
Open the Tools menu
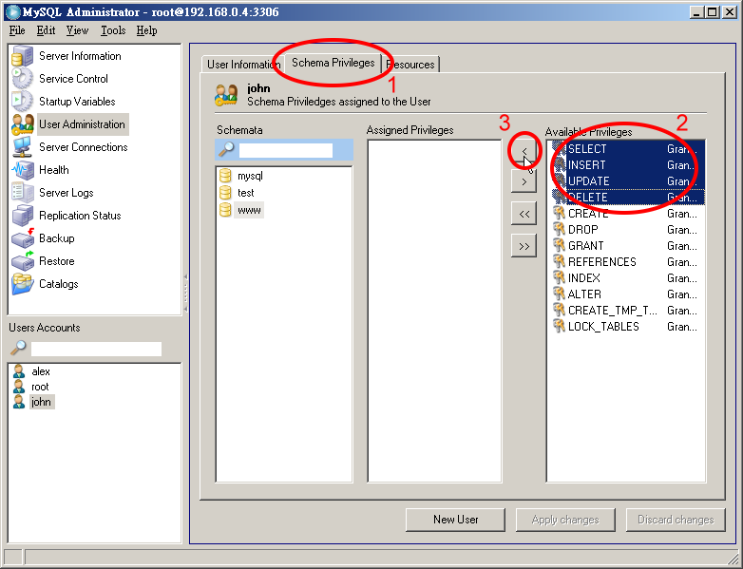click(113, 30)
